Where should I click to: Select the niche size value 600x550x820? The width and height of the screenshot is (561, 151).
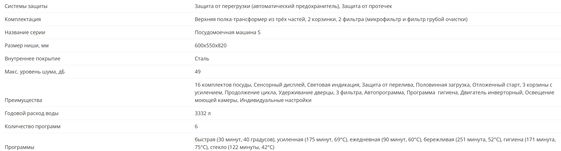coord(210,46)
